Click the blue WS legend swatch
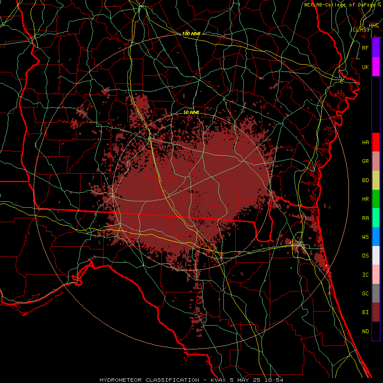 pos(376,237)
